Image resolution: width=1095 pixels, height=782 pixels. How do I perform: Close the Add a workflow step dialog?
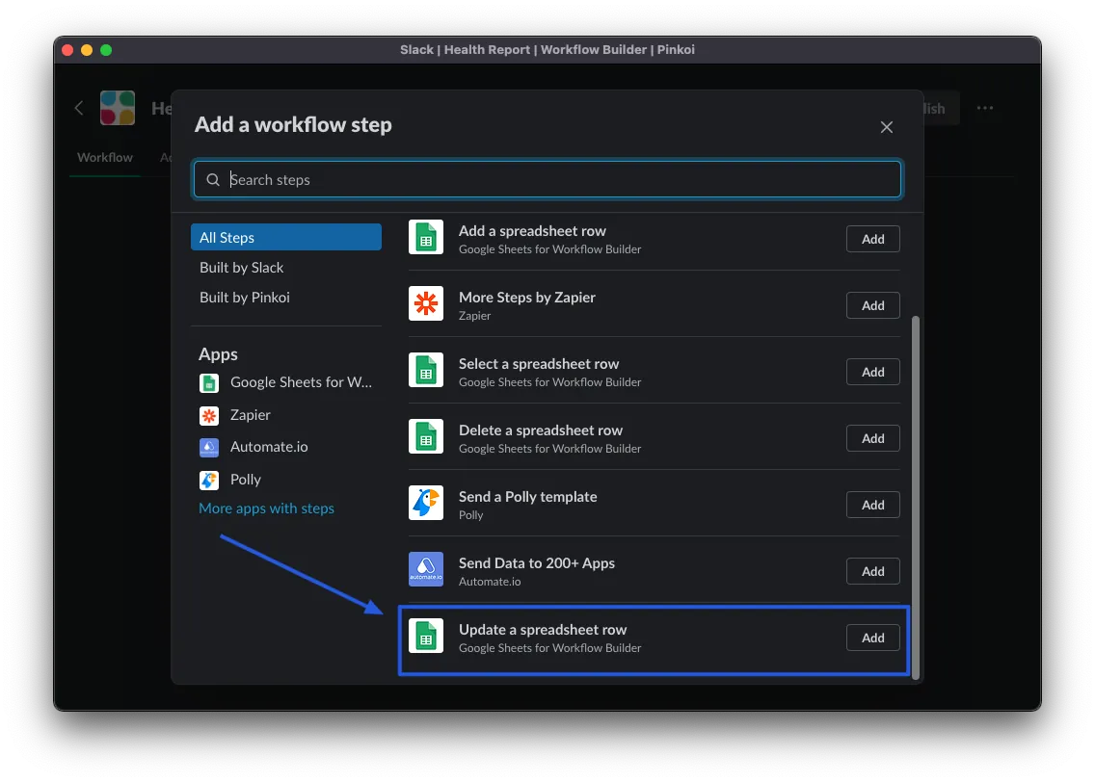coord(886,127)
